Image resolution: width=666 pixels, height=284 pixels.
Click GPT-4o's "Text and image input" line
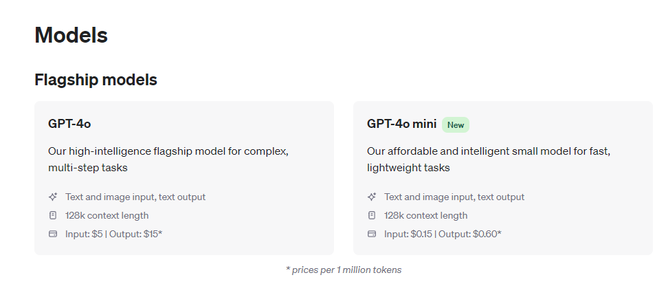(135, 197)
